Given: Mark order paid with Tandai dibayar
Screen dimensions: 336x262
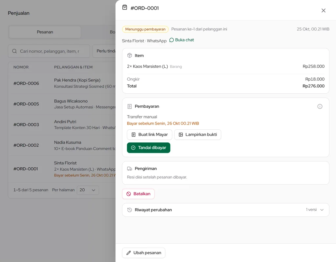Looking at the screenshot, I should (149, 148).
